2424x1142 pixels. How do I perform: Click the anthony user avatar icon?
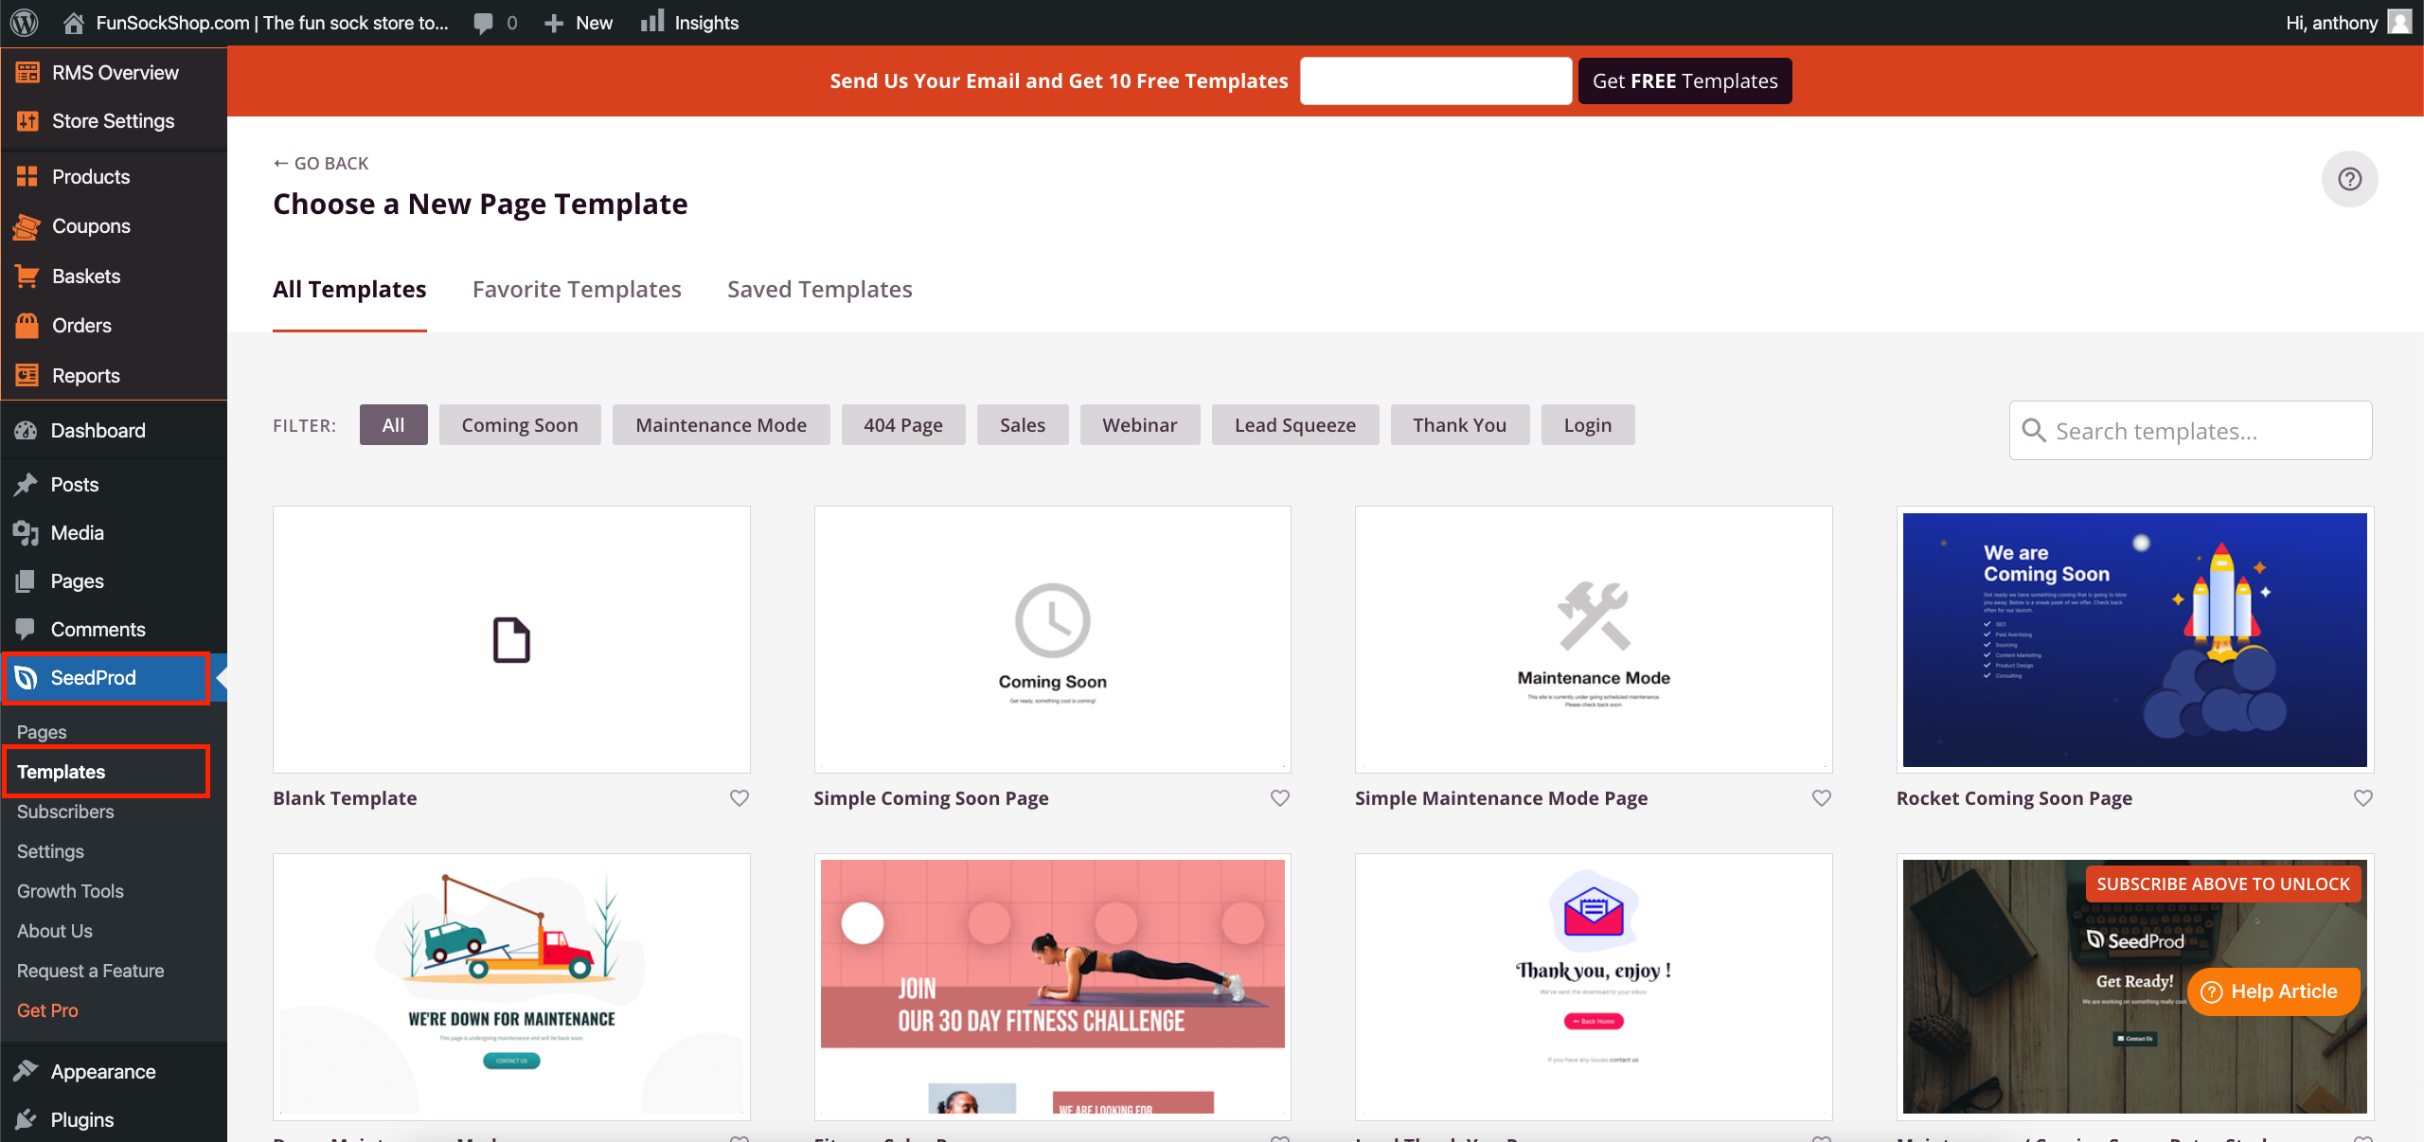tap(2399, 22)
